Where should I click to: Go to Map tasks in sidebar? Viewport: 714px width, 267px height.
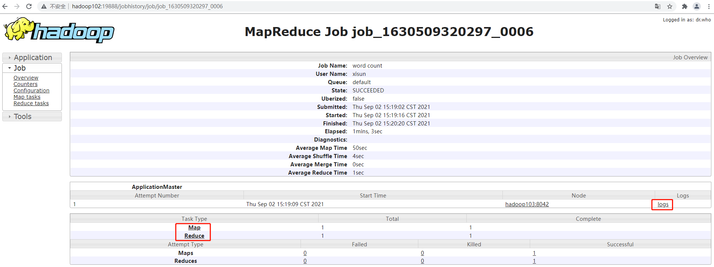coord(27,97)
